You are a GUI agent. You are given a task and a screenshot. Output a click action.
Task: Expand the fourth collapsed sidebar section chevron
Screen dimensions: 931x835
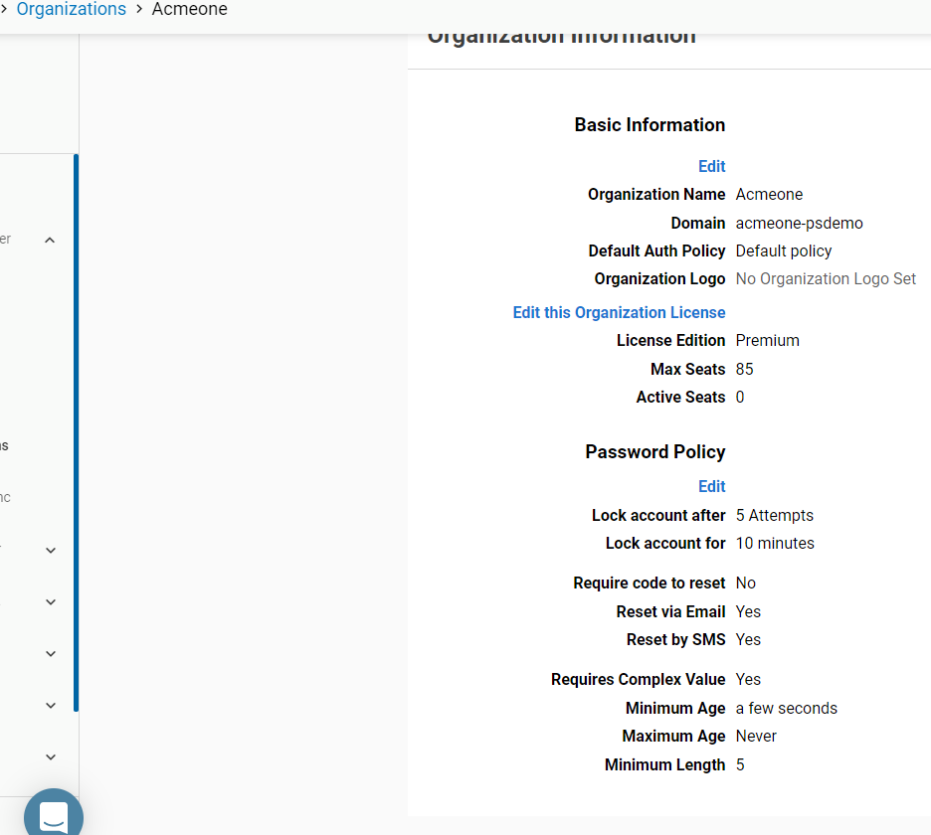51,705
